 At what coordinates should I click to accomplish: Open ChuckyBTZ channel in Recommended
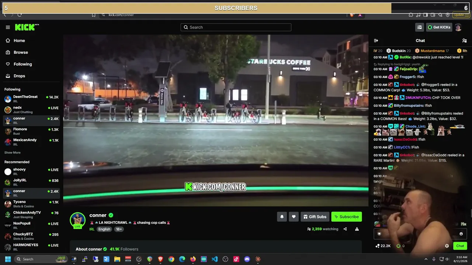(x=31, y=236)
